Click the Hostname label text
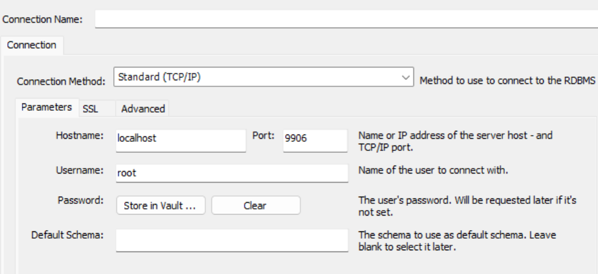 tap(80, 135)
